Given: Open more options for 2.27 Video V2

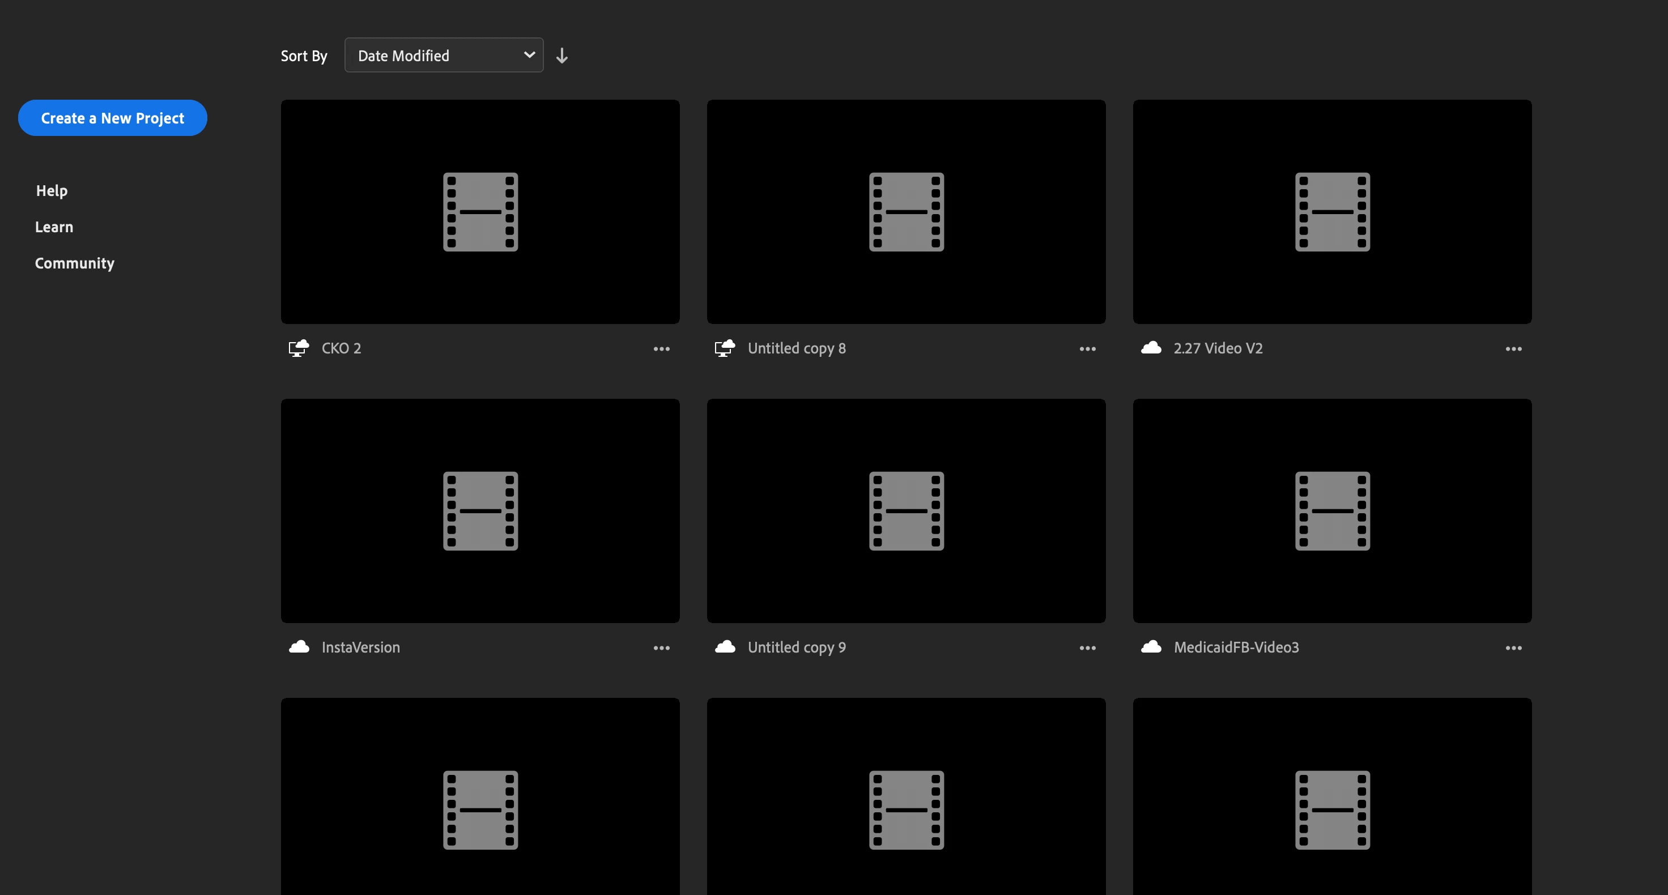Looking at the screenshot, I should 1513,349.
